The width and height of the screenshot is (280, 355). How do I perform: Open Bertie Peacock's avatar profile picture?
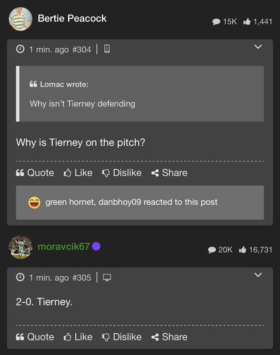pyautogui.click(x=21, y=19)
